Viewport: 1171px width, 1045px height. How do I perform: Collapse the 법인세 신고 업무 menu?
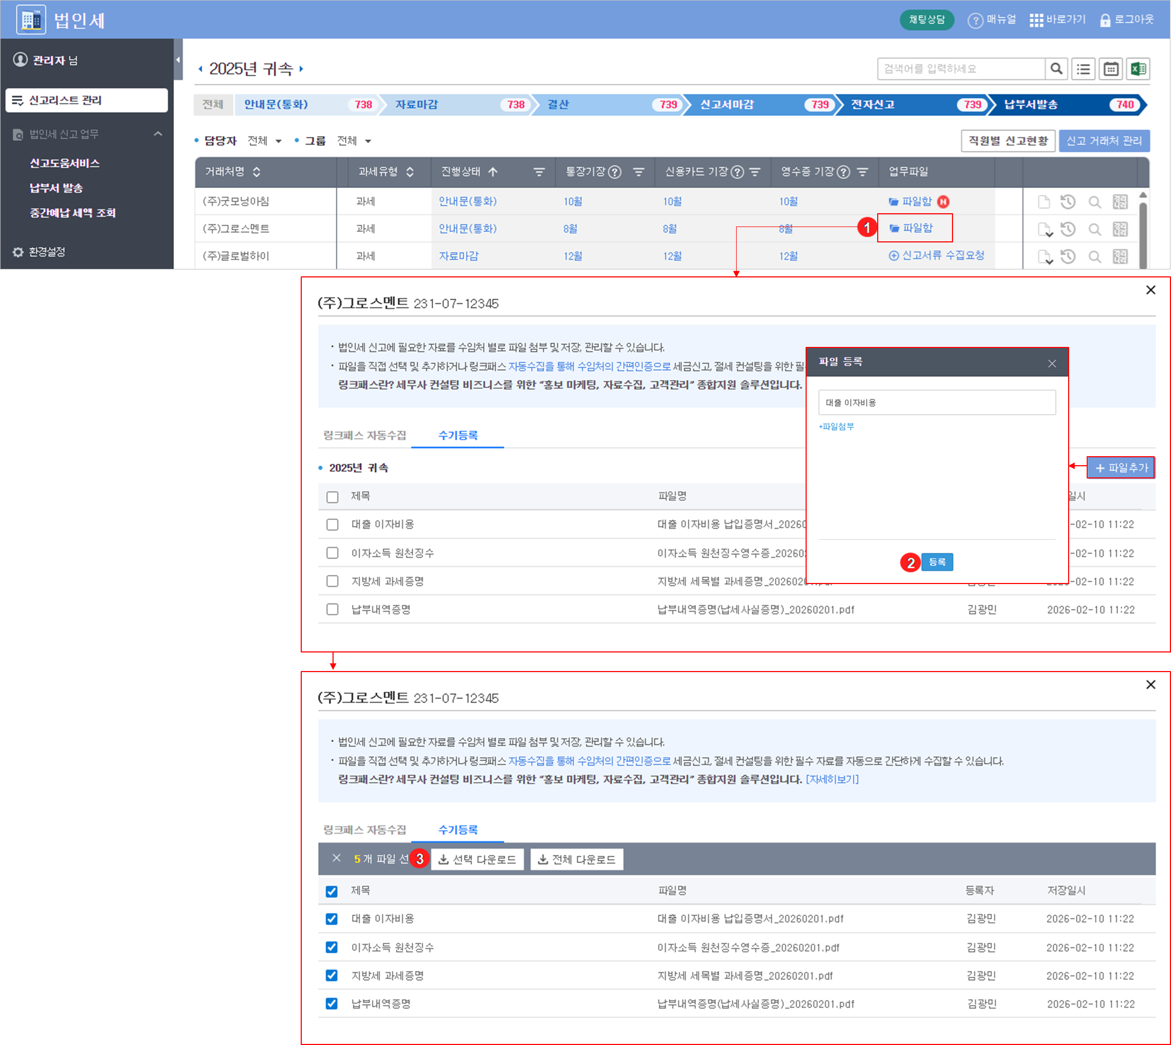[x=158, y=134]
